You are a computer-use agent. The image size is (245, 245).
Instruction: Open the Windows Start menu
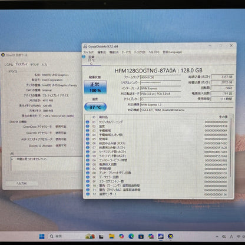click(42, 236)
